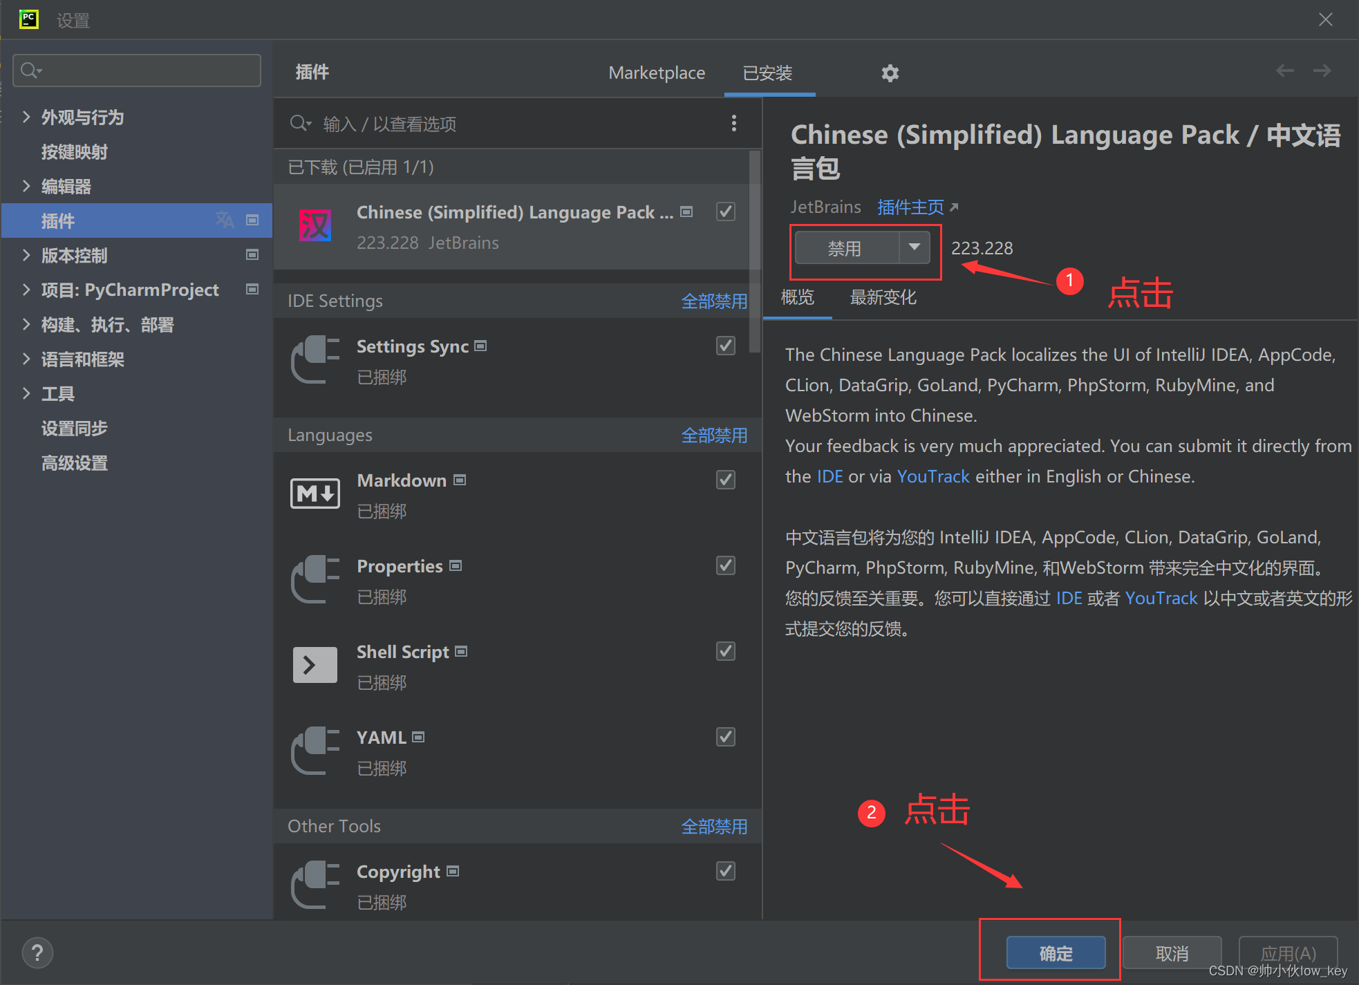1359x985 pixels.
Task: Click bundled marker icon beside YAML
Action: pyautogui.click(x=418, y=737)
